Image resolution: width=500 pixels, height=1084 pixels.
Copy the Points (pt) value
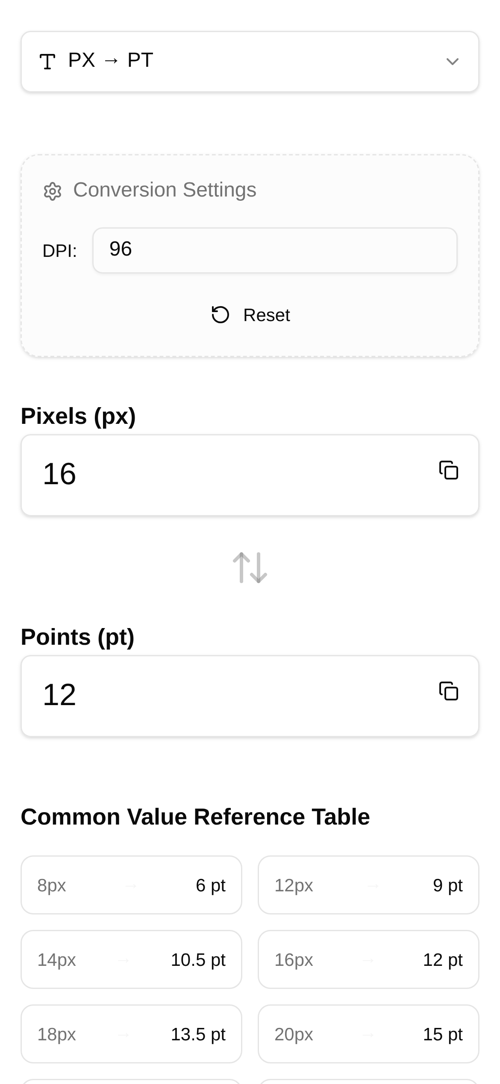(x=449, y=691)
